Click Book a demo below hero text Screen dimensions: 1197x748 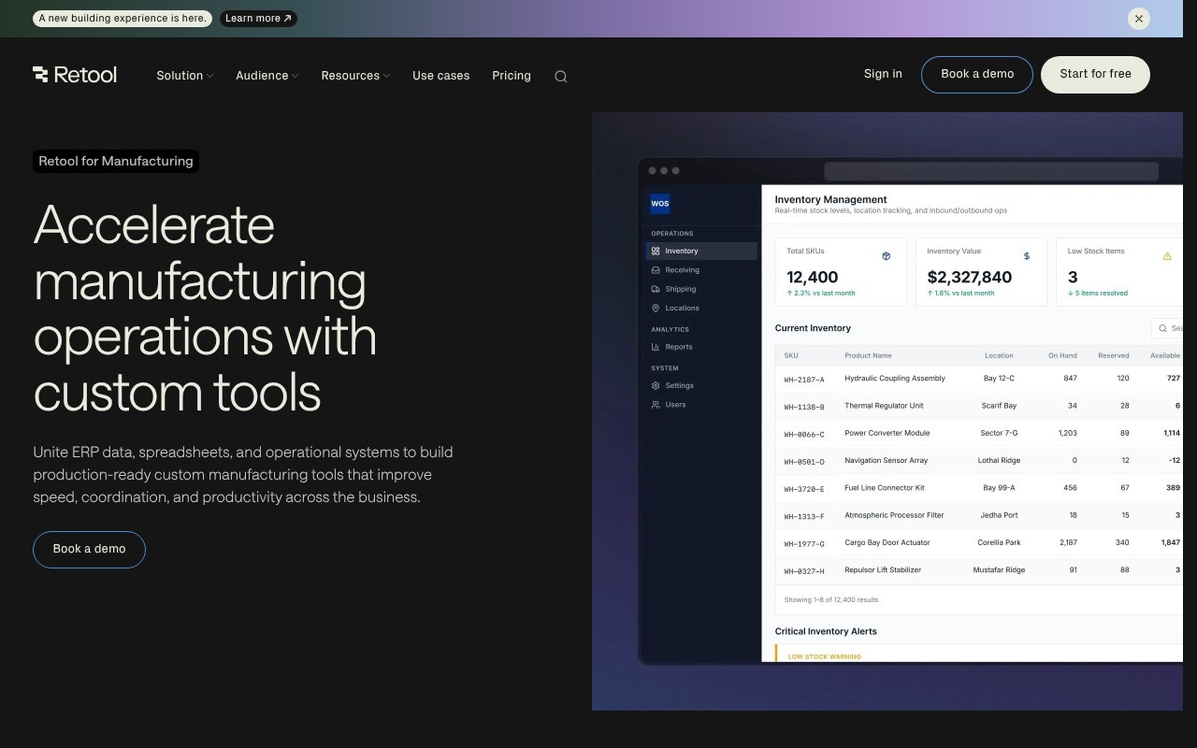coord(89,550)
